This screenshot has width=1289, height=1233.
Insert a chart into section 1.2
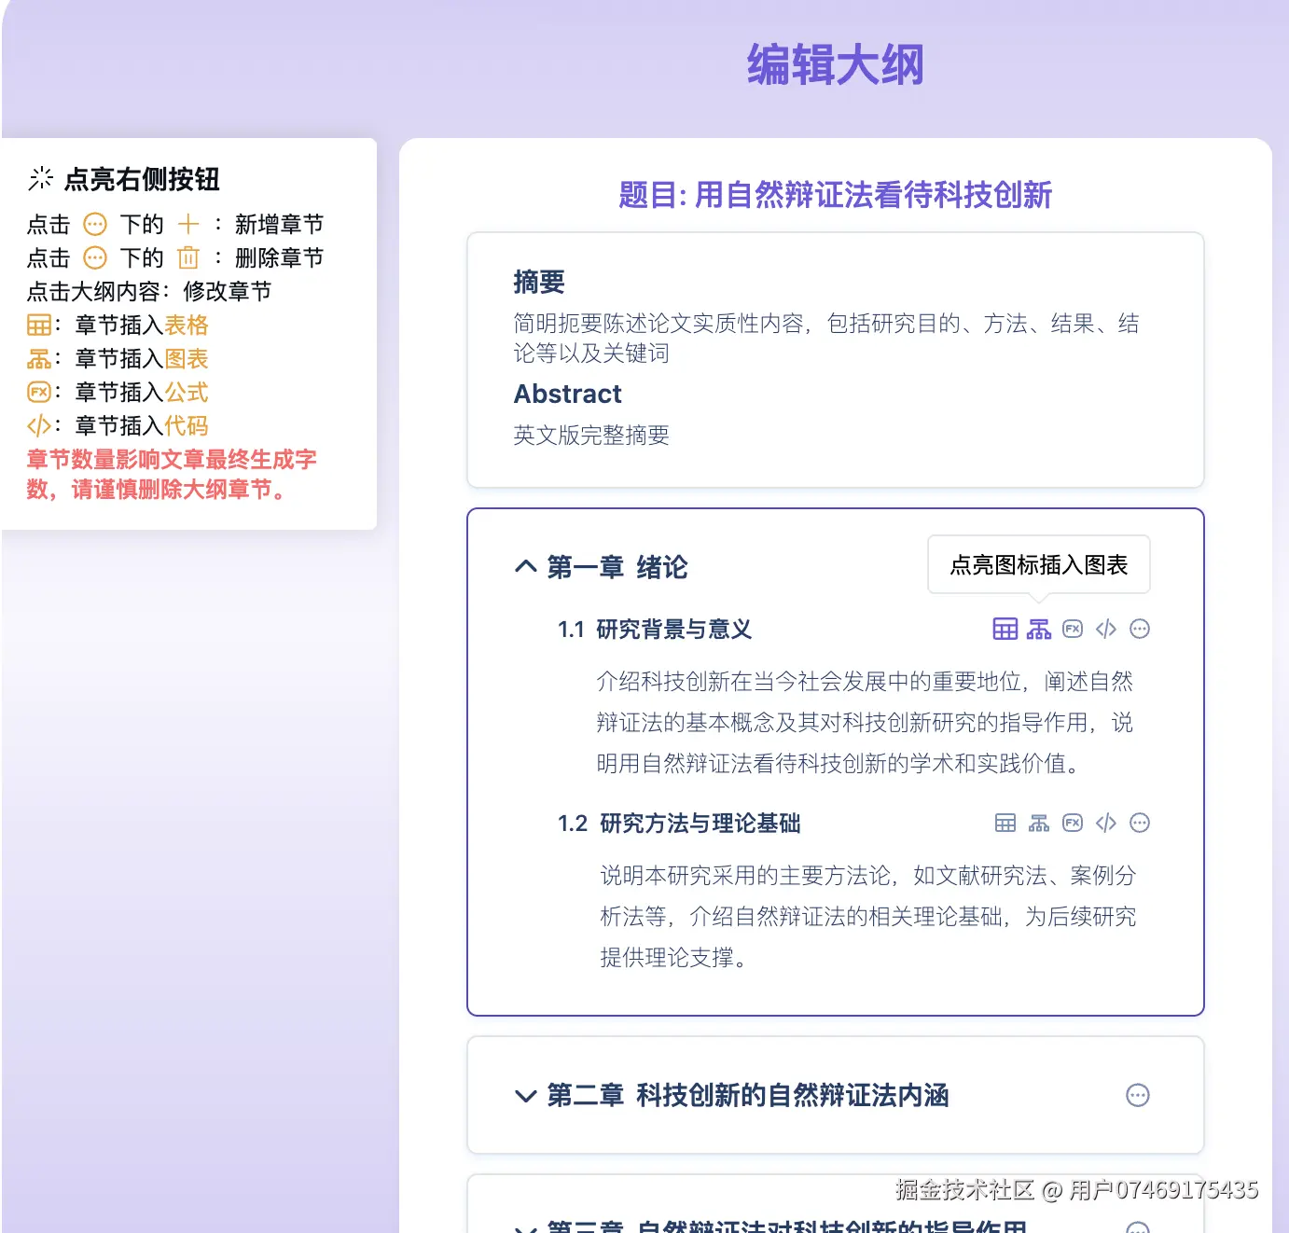1039,823
